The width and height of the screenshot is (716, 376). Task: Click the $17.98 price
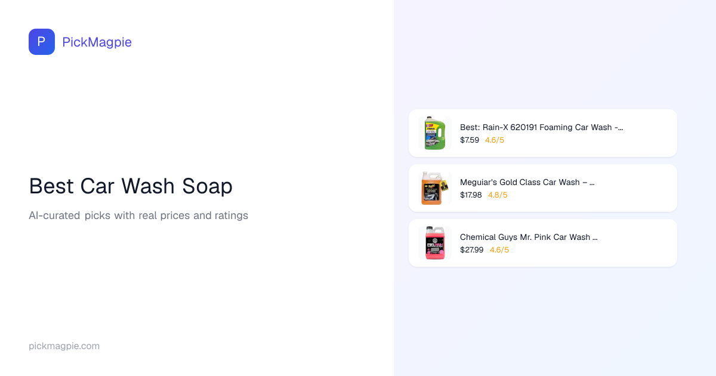471,195
